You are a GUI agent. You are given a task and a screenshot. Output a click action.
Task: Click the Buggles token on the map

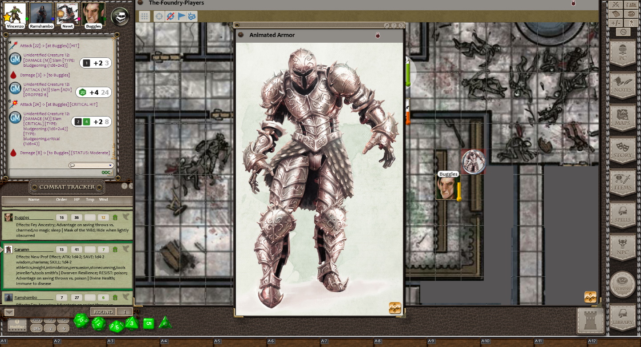click(447, 187)
